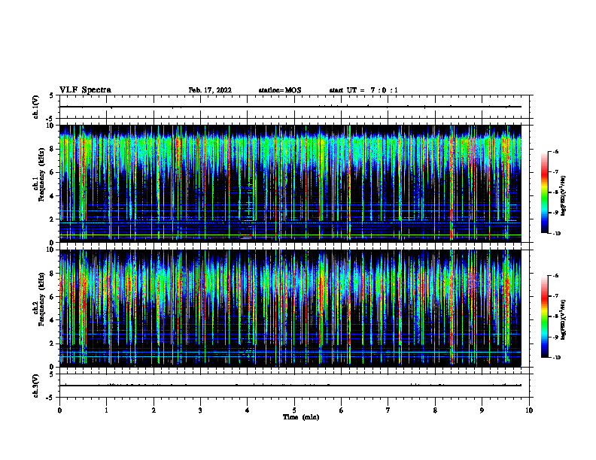Click the "2" kHz tick of ch.2 frequency axis
The height and width of the screenshot is (460, 596).
53,343
